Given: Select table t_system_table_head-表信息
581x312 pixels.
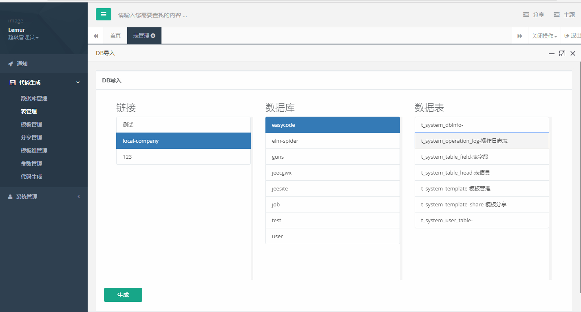Looking at the screenshot, I should pos(482,173).
